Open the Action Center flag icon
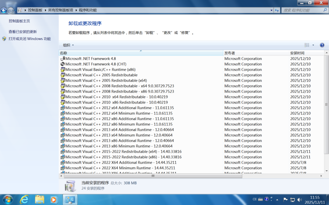329x205 pixels. [285, 200]
